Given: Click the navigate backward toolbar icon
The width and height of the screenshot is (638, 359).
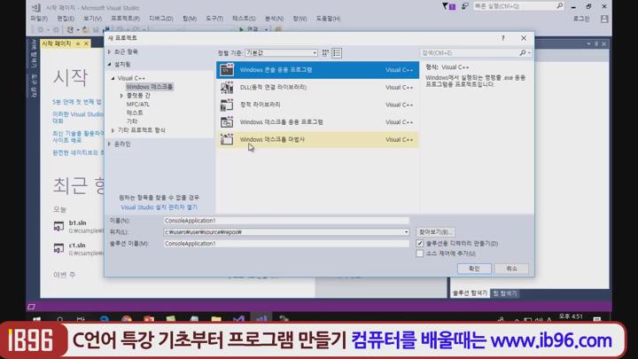Looking at the screenshot, I should [x=40, y=30].
